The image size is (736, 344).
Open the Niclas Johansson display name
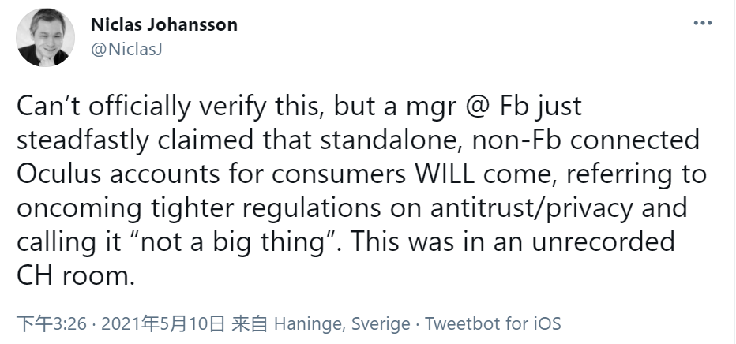point(164,24)
